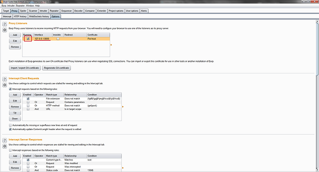Add a client request intercept rule

[15, 95]
